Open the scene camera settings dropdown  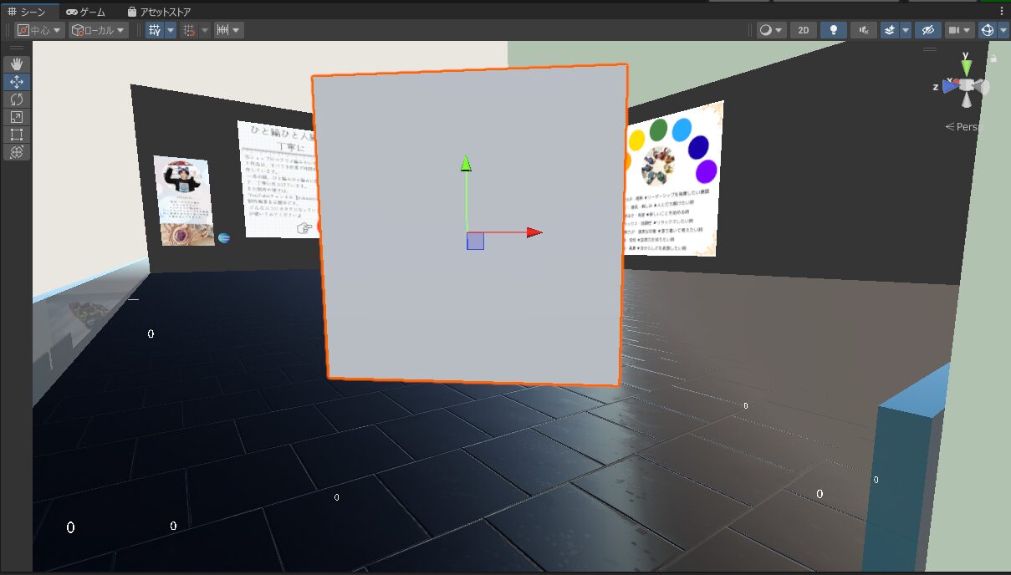[959, 30]
